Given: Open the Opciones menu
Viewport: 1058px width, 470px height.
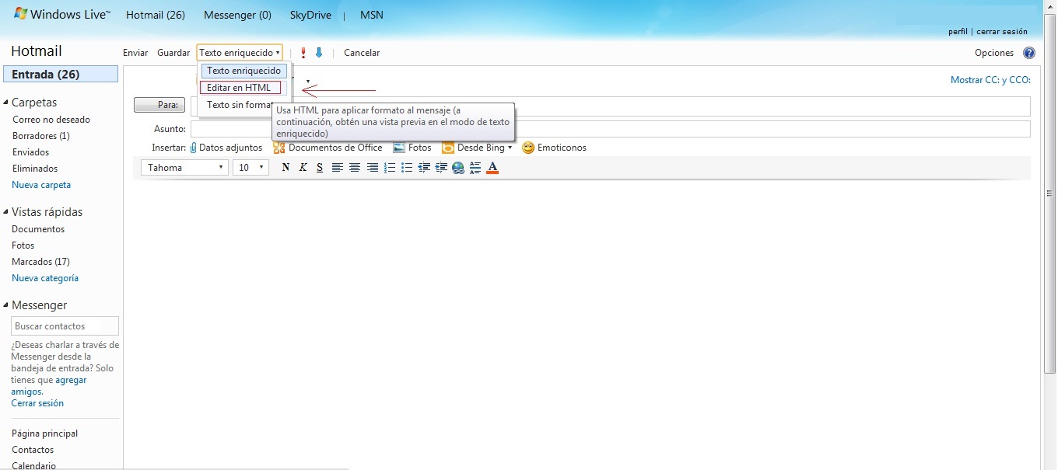Looking at the screenshot, I should (x=994, y=53).
